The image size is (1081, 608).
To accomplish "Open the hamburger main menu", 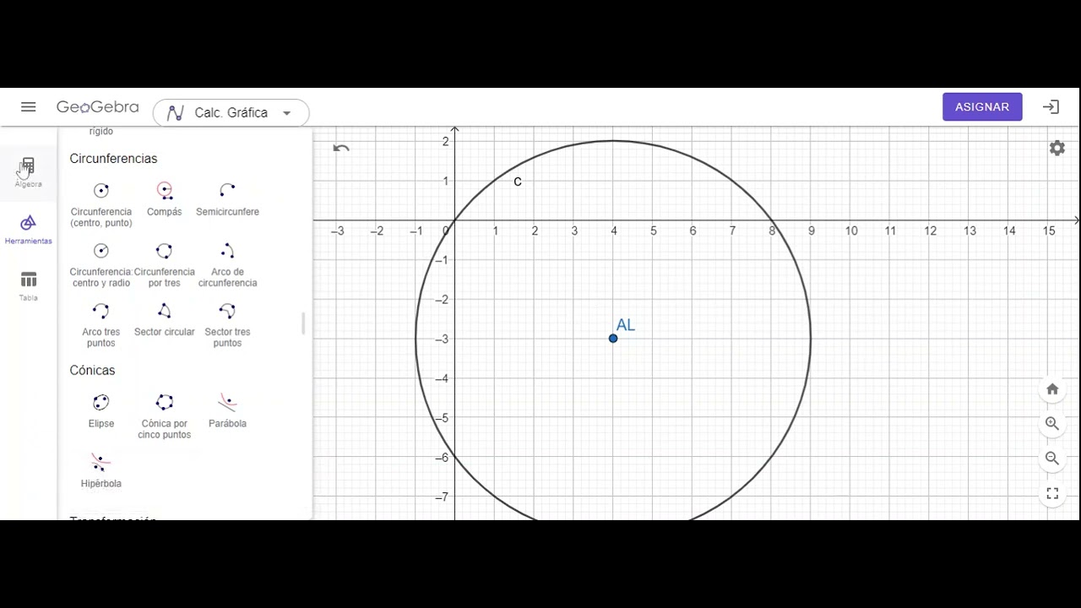I will click(x=28, y=107).
